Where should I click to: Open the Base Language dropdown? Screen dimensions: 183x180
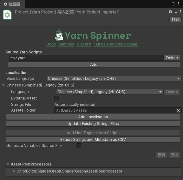(114, 79)
